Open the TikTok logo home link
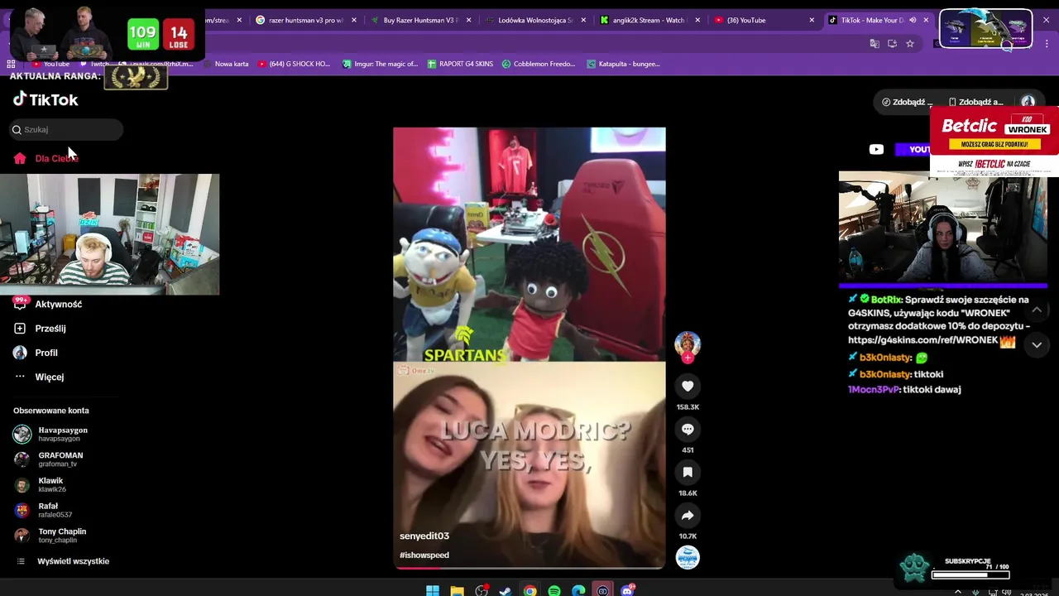Screen dimensions: 1059x596 pyautogui.click(x=46, y=99)
